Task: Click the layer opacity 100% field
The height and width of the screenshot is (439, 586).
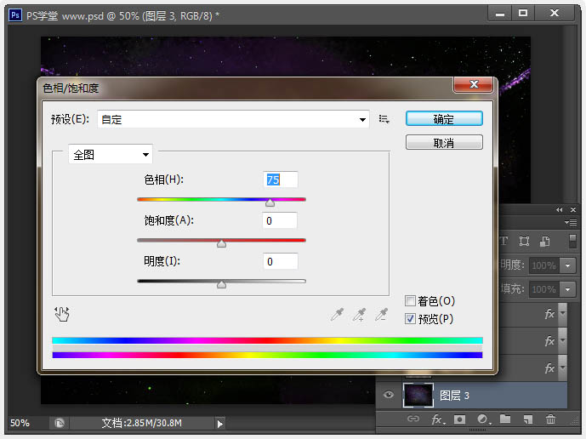Action: tap(544, 265)
